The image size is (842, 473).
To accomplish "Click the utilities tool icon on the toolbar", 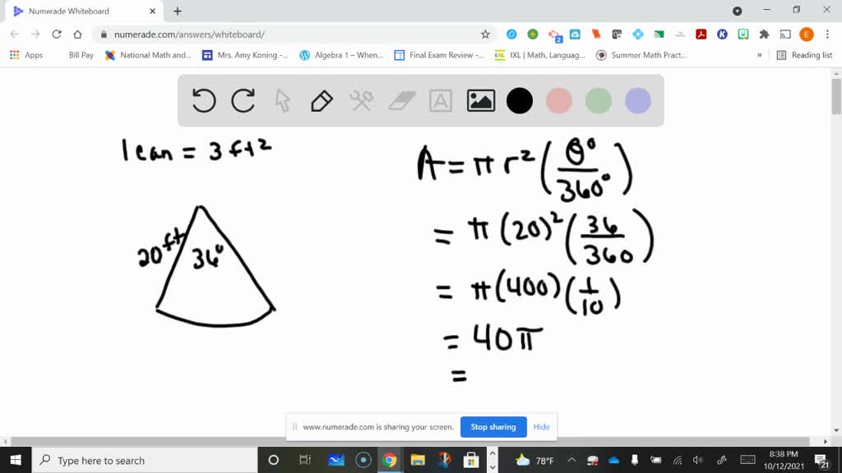I will [x=362, y=100].
